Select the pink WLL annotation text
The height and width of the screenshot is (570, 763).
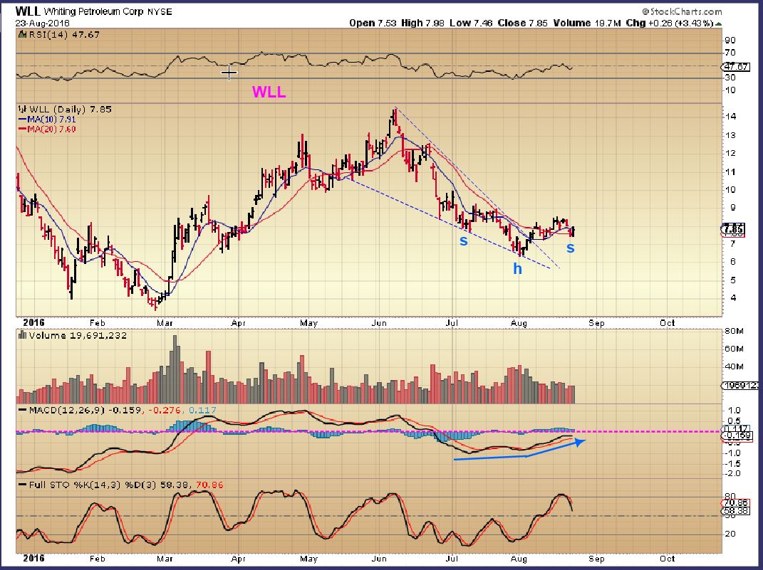269,92
